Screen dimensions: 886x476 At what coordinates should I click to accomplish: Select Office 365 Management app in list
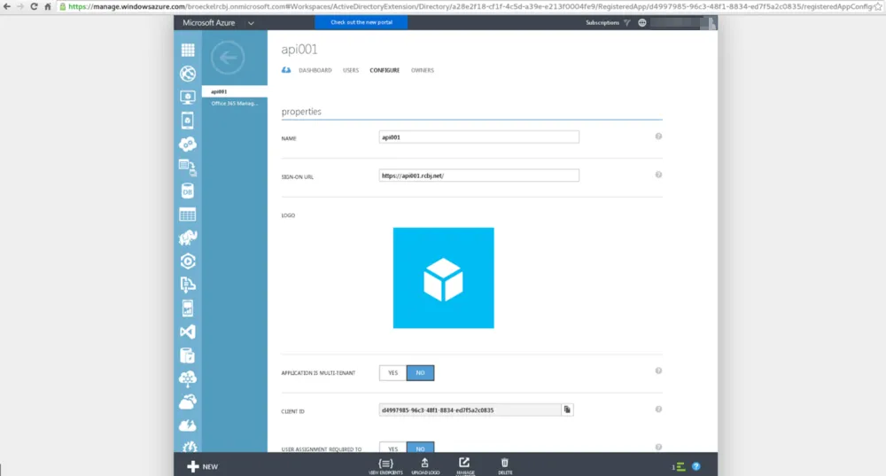coord(235,104)
